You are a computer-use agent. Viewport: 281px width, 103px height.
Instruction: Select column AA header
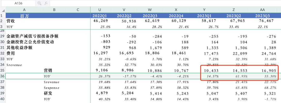[262, 10]
